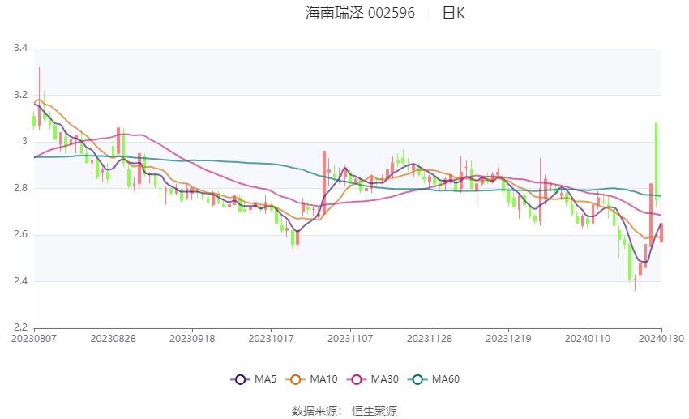This screenshot has width=689, height=419.
Task: Toggle the MA5 legend series
Action: [254, 379]
